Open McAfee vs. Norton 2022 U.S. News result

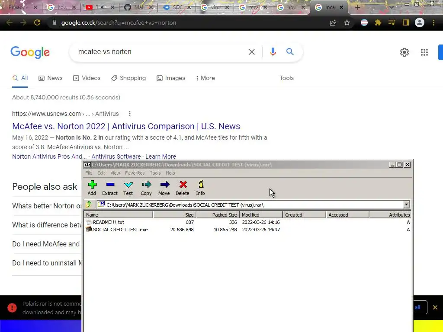click(126, 126)
